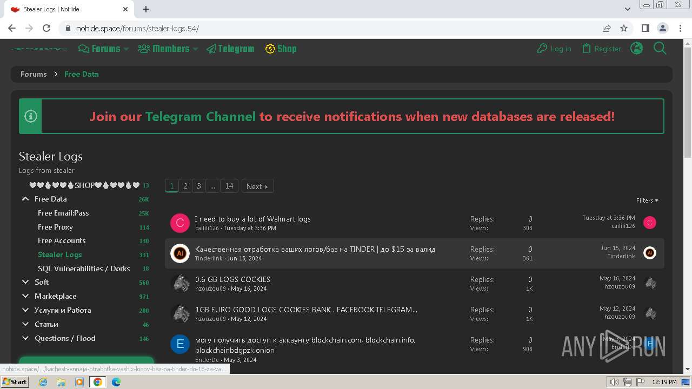Image resolution: width=692 pixels, height=389 pixels.
Task: Click the taskbar clock showing 12:19 PM
Action: point(664,382)
